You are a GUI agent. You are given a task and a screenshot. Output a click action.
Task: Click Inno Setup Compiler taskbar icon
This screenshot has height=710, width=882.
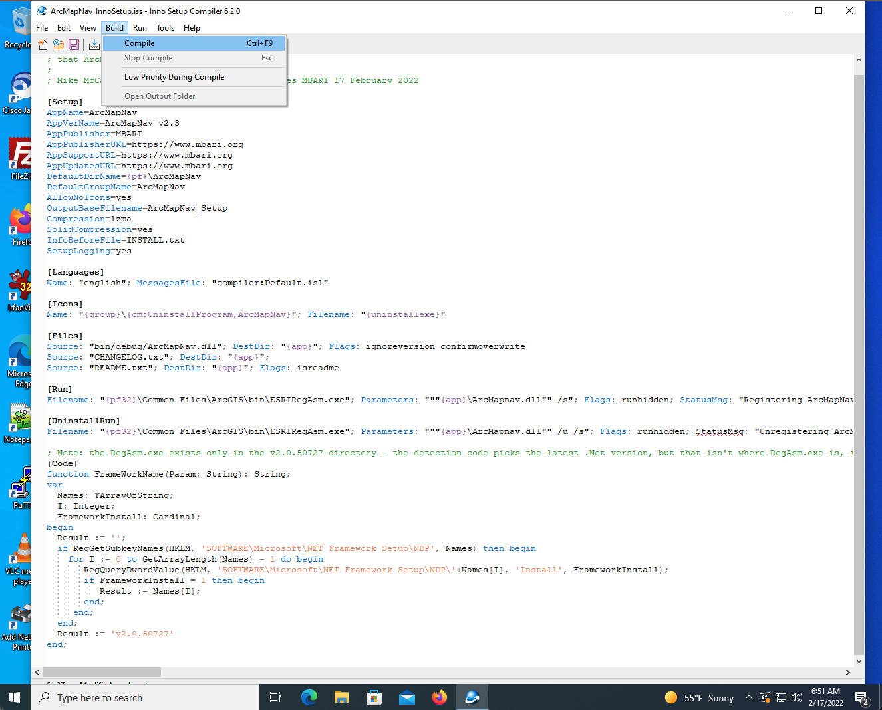click(x=472, y=697)
